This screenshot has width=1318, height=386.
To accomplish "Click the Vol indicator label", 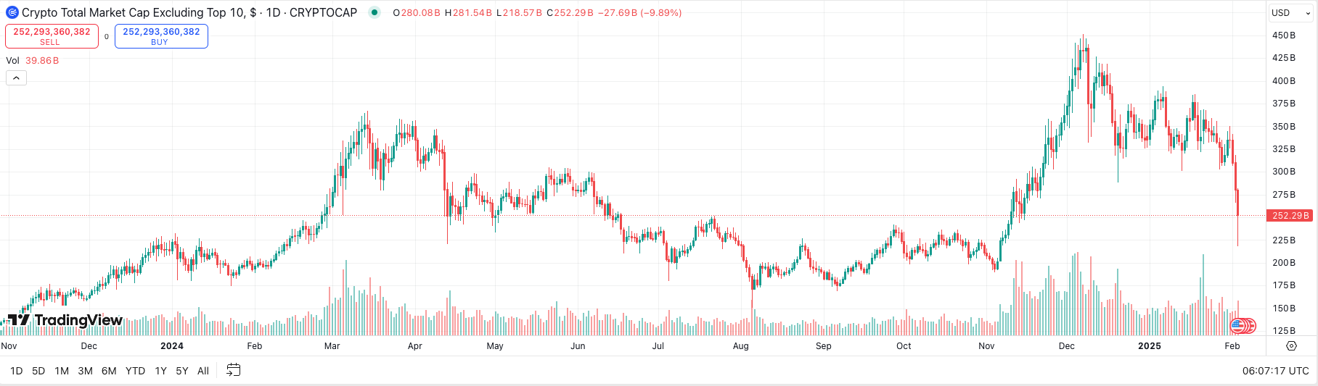I will 13,61.
